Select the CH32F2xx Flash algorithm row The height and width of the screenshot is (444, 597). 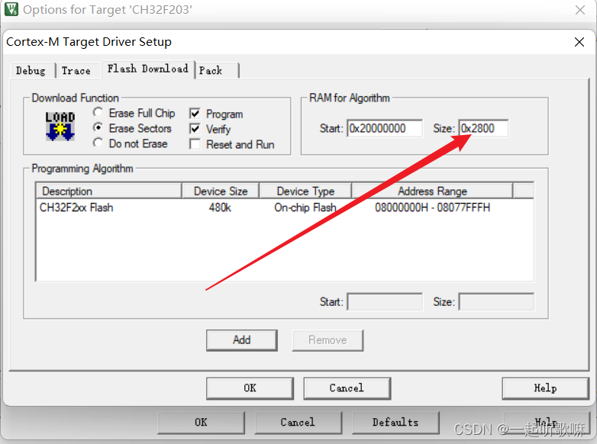tap(285, 208)
